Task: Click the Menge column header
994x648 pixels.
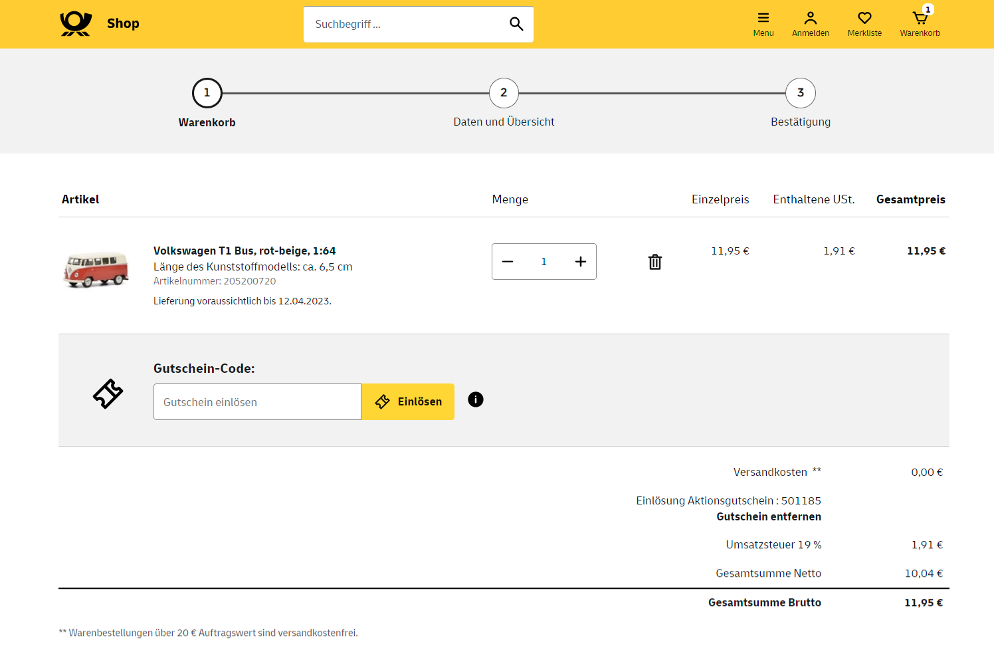Action: (x=510, y=199)
